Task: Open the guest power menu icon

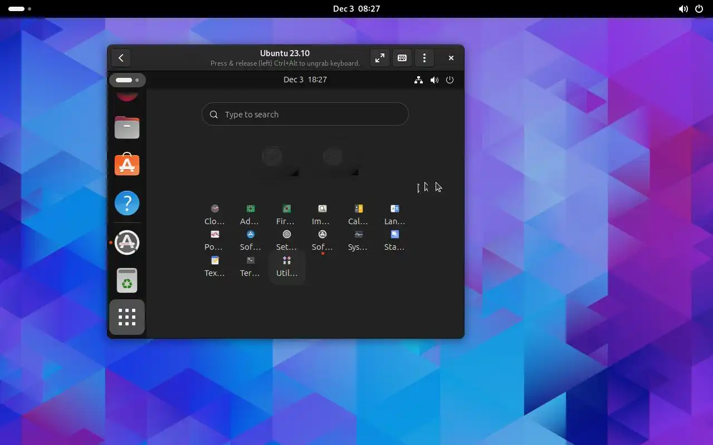Action: coord(450,80)
